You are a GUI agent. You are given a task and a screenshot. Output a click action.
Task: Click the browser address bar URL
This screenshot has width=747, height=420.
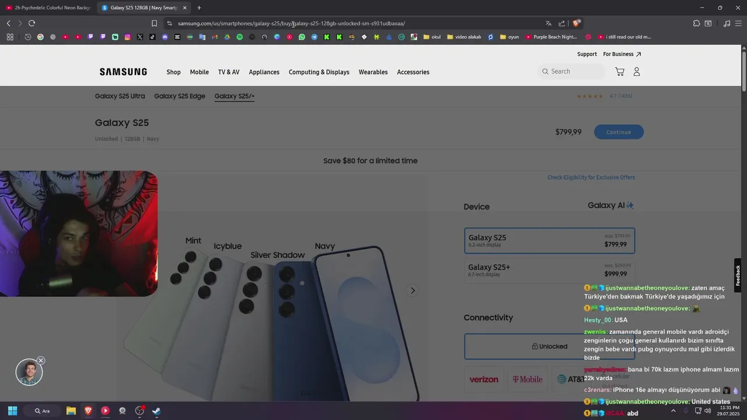pos(291,23)
